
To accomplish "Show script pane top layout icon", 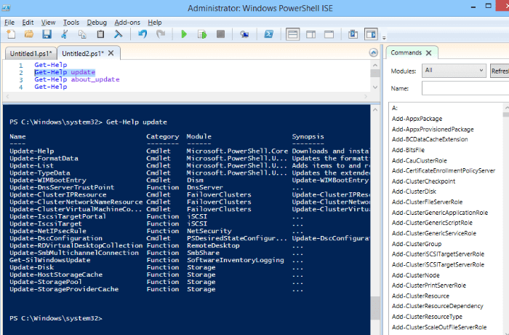I will 292,34.
